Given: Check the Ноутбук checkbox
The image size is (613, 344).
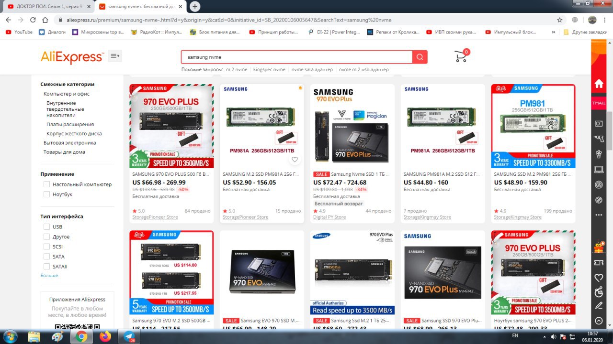Looking at the screenshot, I should 46,194.
